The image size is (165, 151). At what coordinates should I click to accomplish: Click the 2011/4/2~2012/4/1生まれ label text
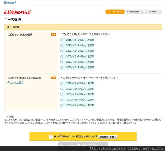coord(80,40)
